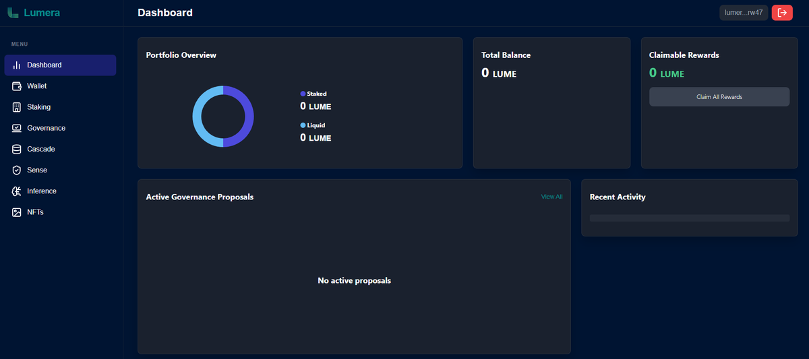Click the NFTs image icon

[17, 212]
